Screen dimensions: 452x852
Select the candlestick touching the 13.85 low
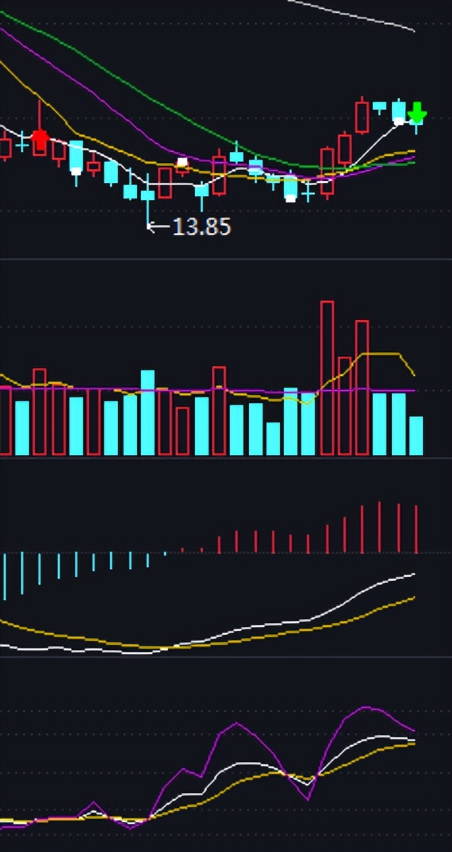(x=148, y=198)
